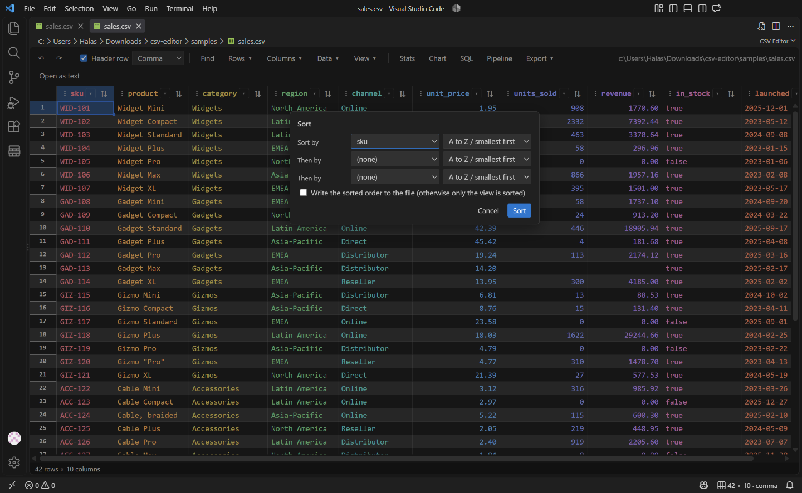Image resolution: width=802 pixels, height=493 pixels.
Task: Open the File menu
Action: point(30,8)
